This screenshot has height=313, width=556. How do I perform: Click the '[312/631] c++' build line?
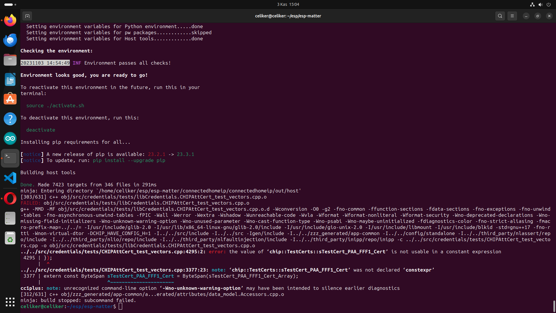click(152, 294)
